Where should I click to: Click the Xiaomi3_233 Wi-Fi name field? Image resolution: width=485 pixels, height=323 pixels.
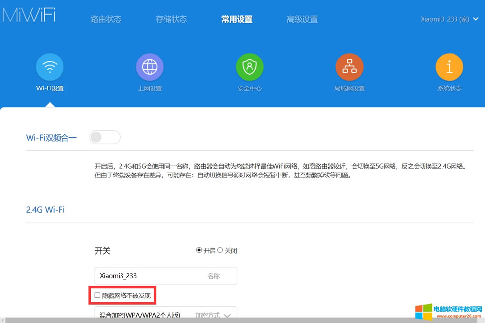(x=148, y=276)
